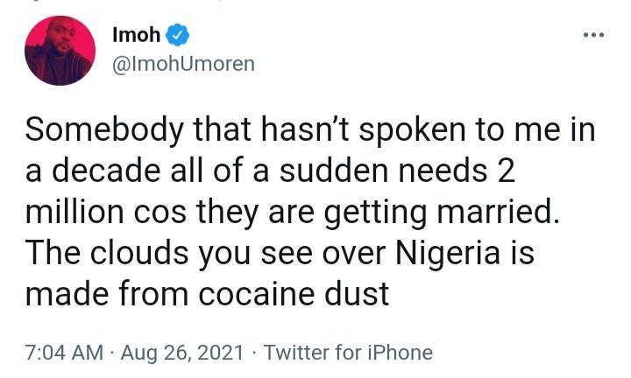Click the word "decade" in the tweet
Image resolution: width=631 pixels, height=378 pixels.
click(x=110, y=171)
